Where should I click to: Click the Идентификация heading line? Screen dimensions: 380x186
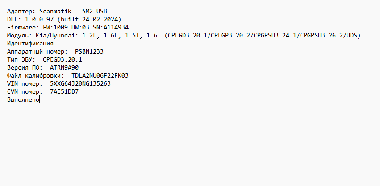30,43
